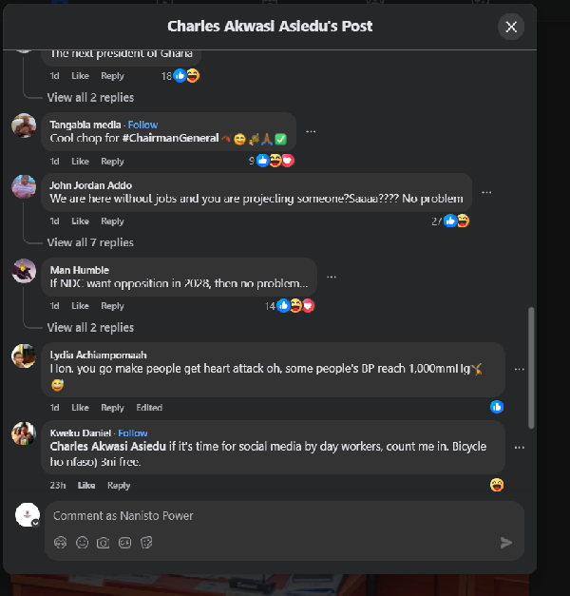Image resolution: width=570 pixels, height=596 pixels.
Task: Reply to Lydia Achiampomaah's comment
Action: pos(112,407)
